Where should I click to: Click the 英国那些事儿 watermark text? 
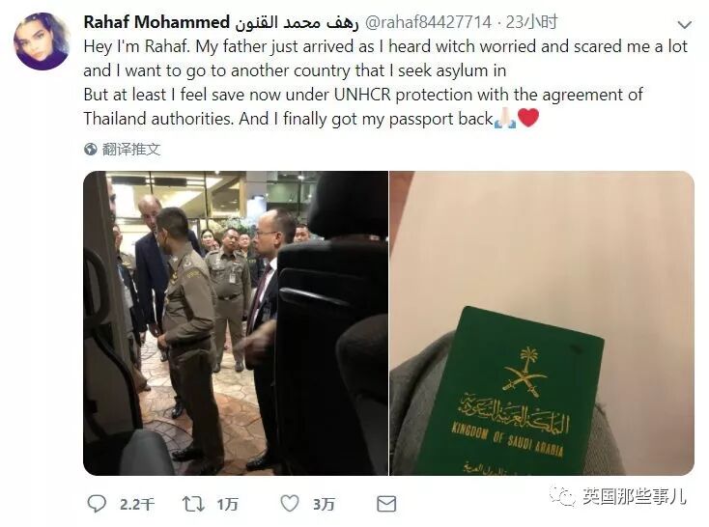[x=635, y=496]
